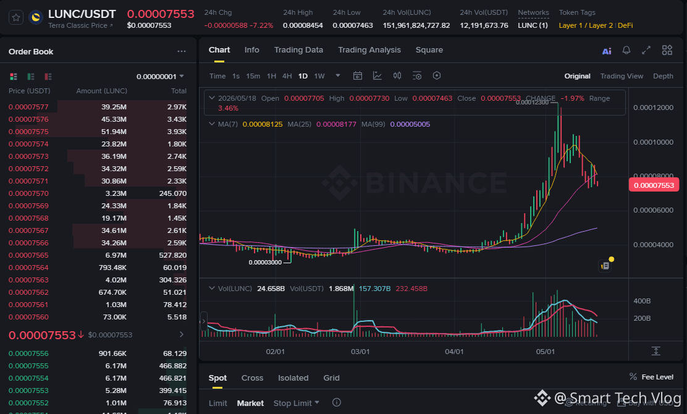Open the calendar date range icon
Viewport: 687px width, 414px height.
click(x=358, y=76)
